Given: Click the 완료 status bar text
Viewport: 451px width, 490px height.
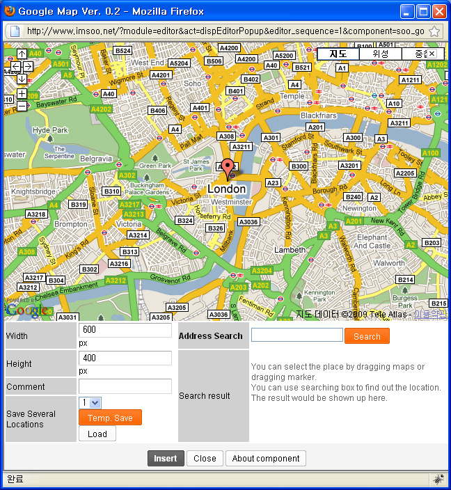Looking at the screenshot, I should (15, 479).
